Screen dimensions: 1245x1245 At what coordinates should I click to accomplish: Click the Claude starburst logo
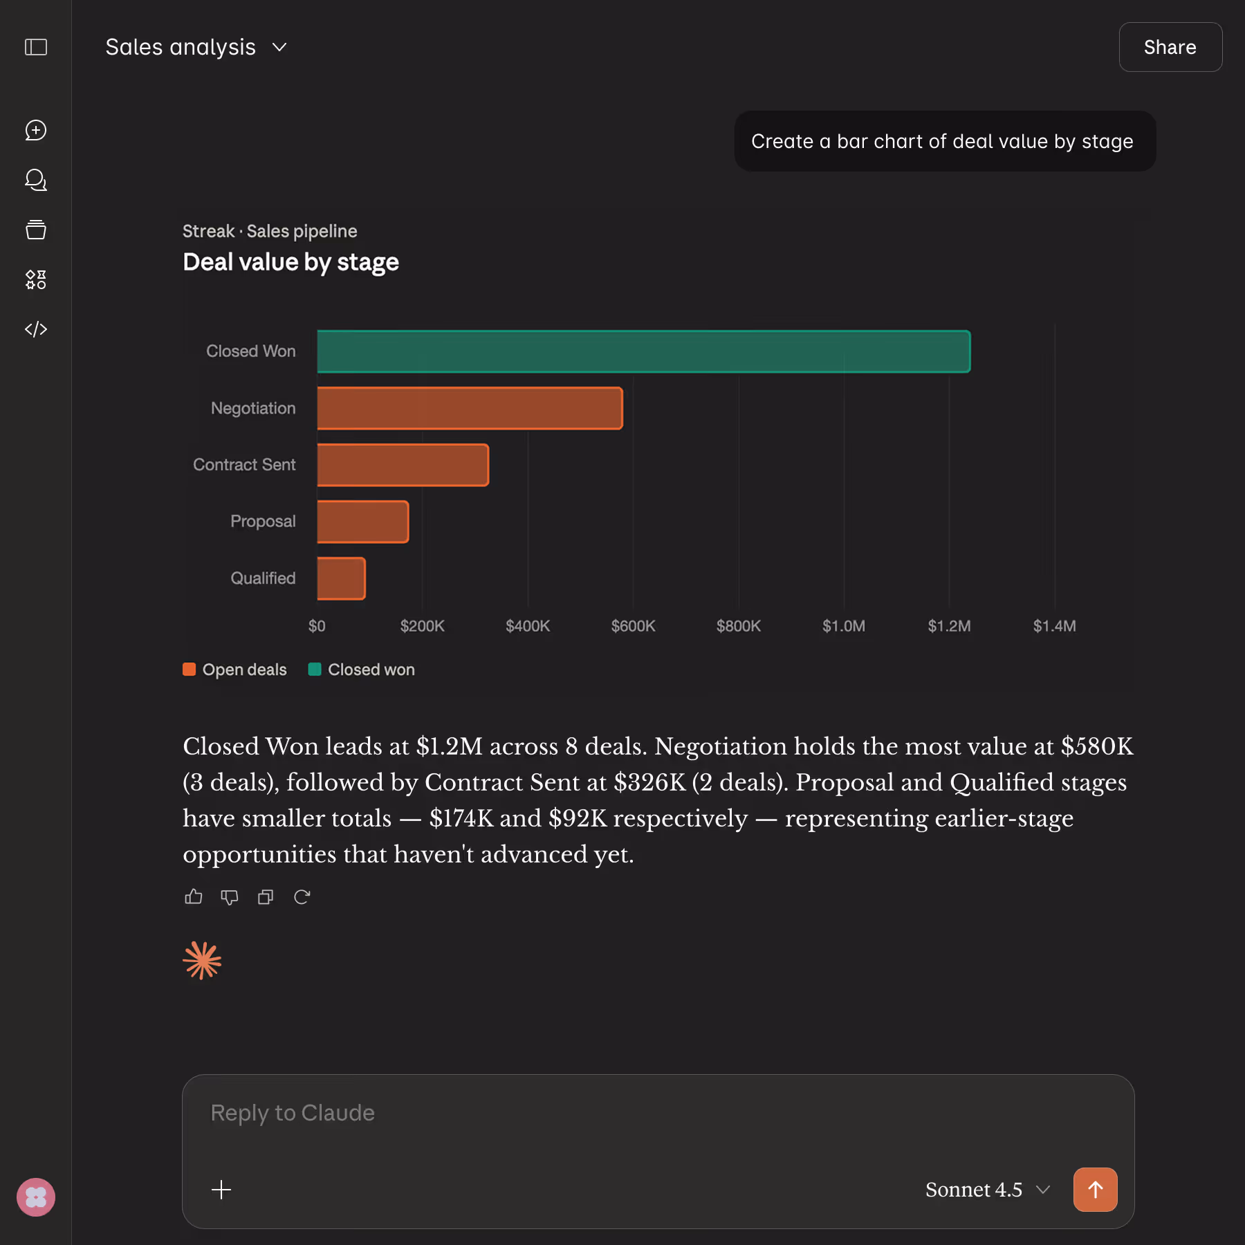[202, 961]
